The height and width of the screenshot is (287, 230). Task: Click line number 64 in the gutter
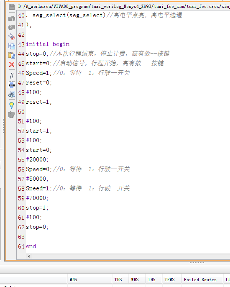pyautogui.click(x=21, y=246)
